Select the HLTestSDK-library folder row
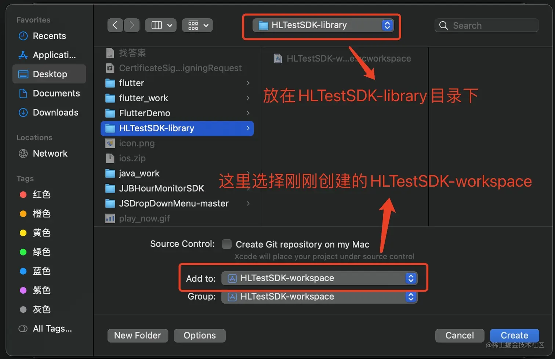555x359 pixels. [x=177, y=128]
